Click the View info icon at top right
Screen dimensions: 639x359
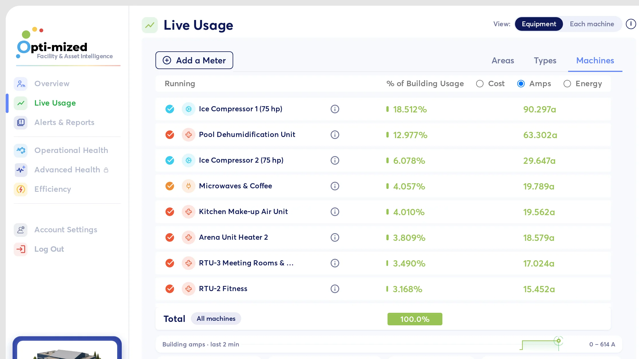click(631, 24)
